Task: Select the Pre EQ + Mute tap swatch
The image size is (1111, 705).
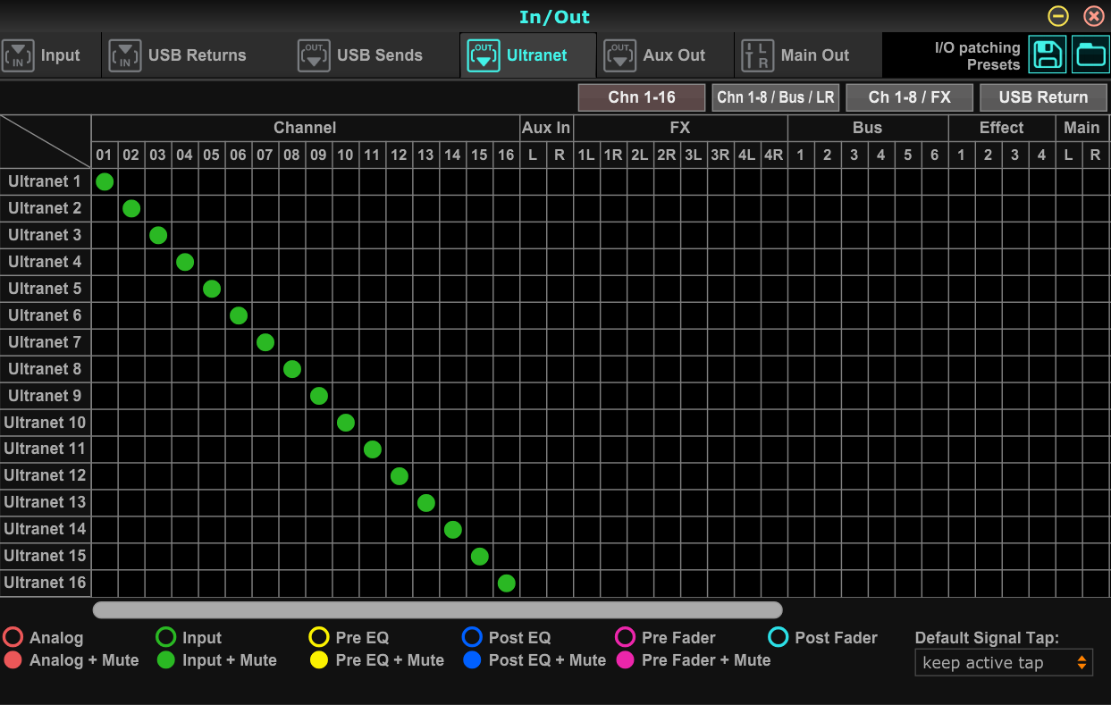Action: click(319, 660)
